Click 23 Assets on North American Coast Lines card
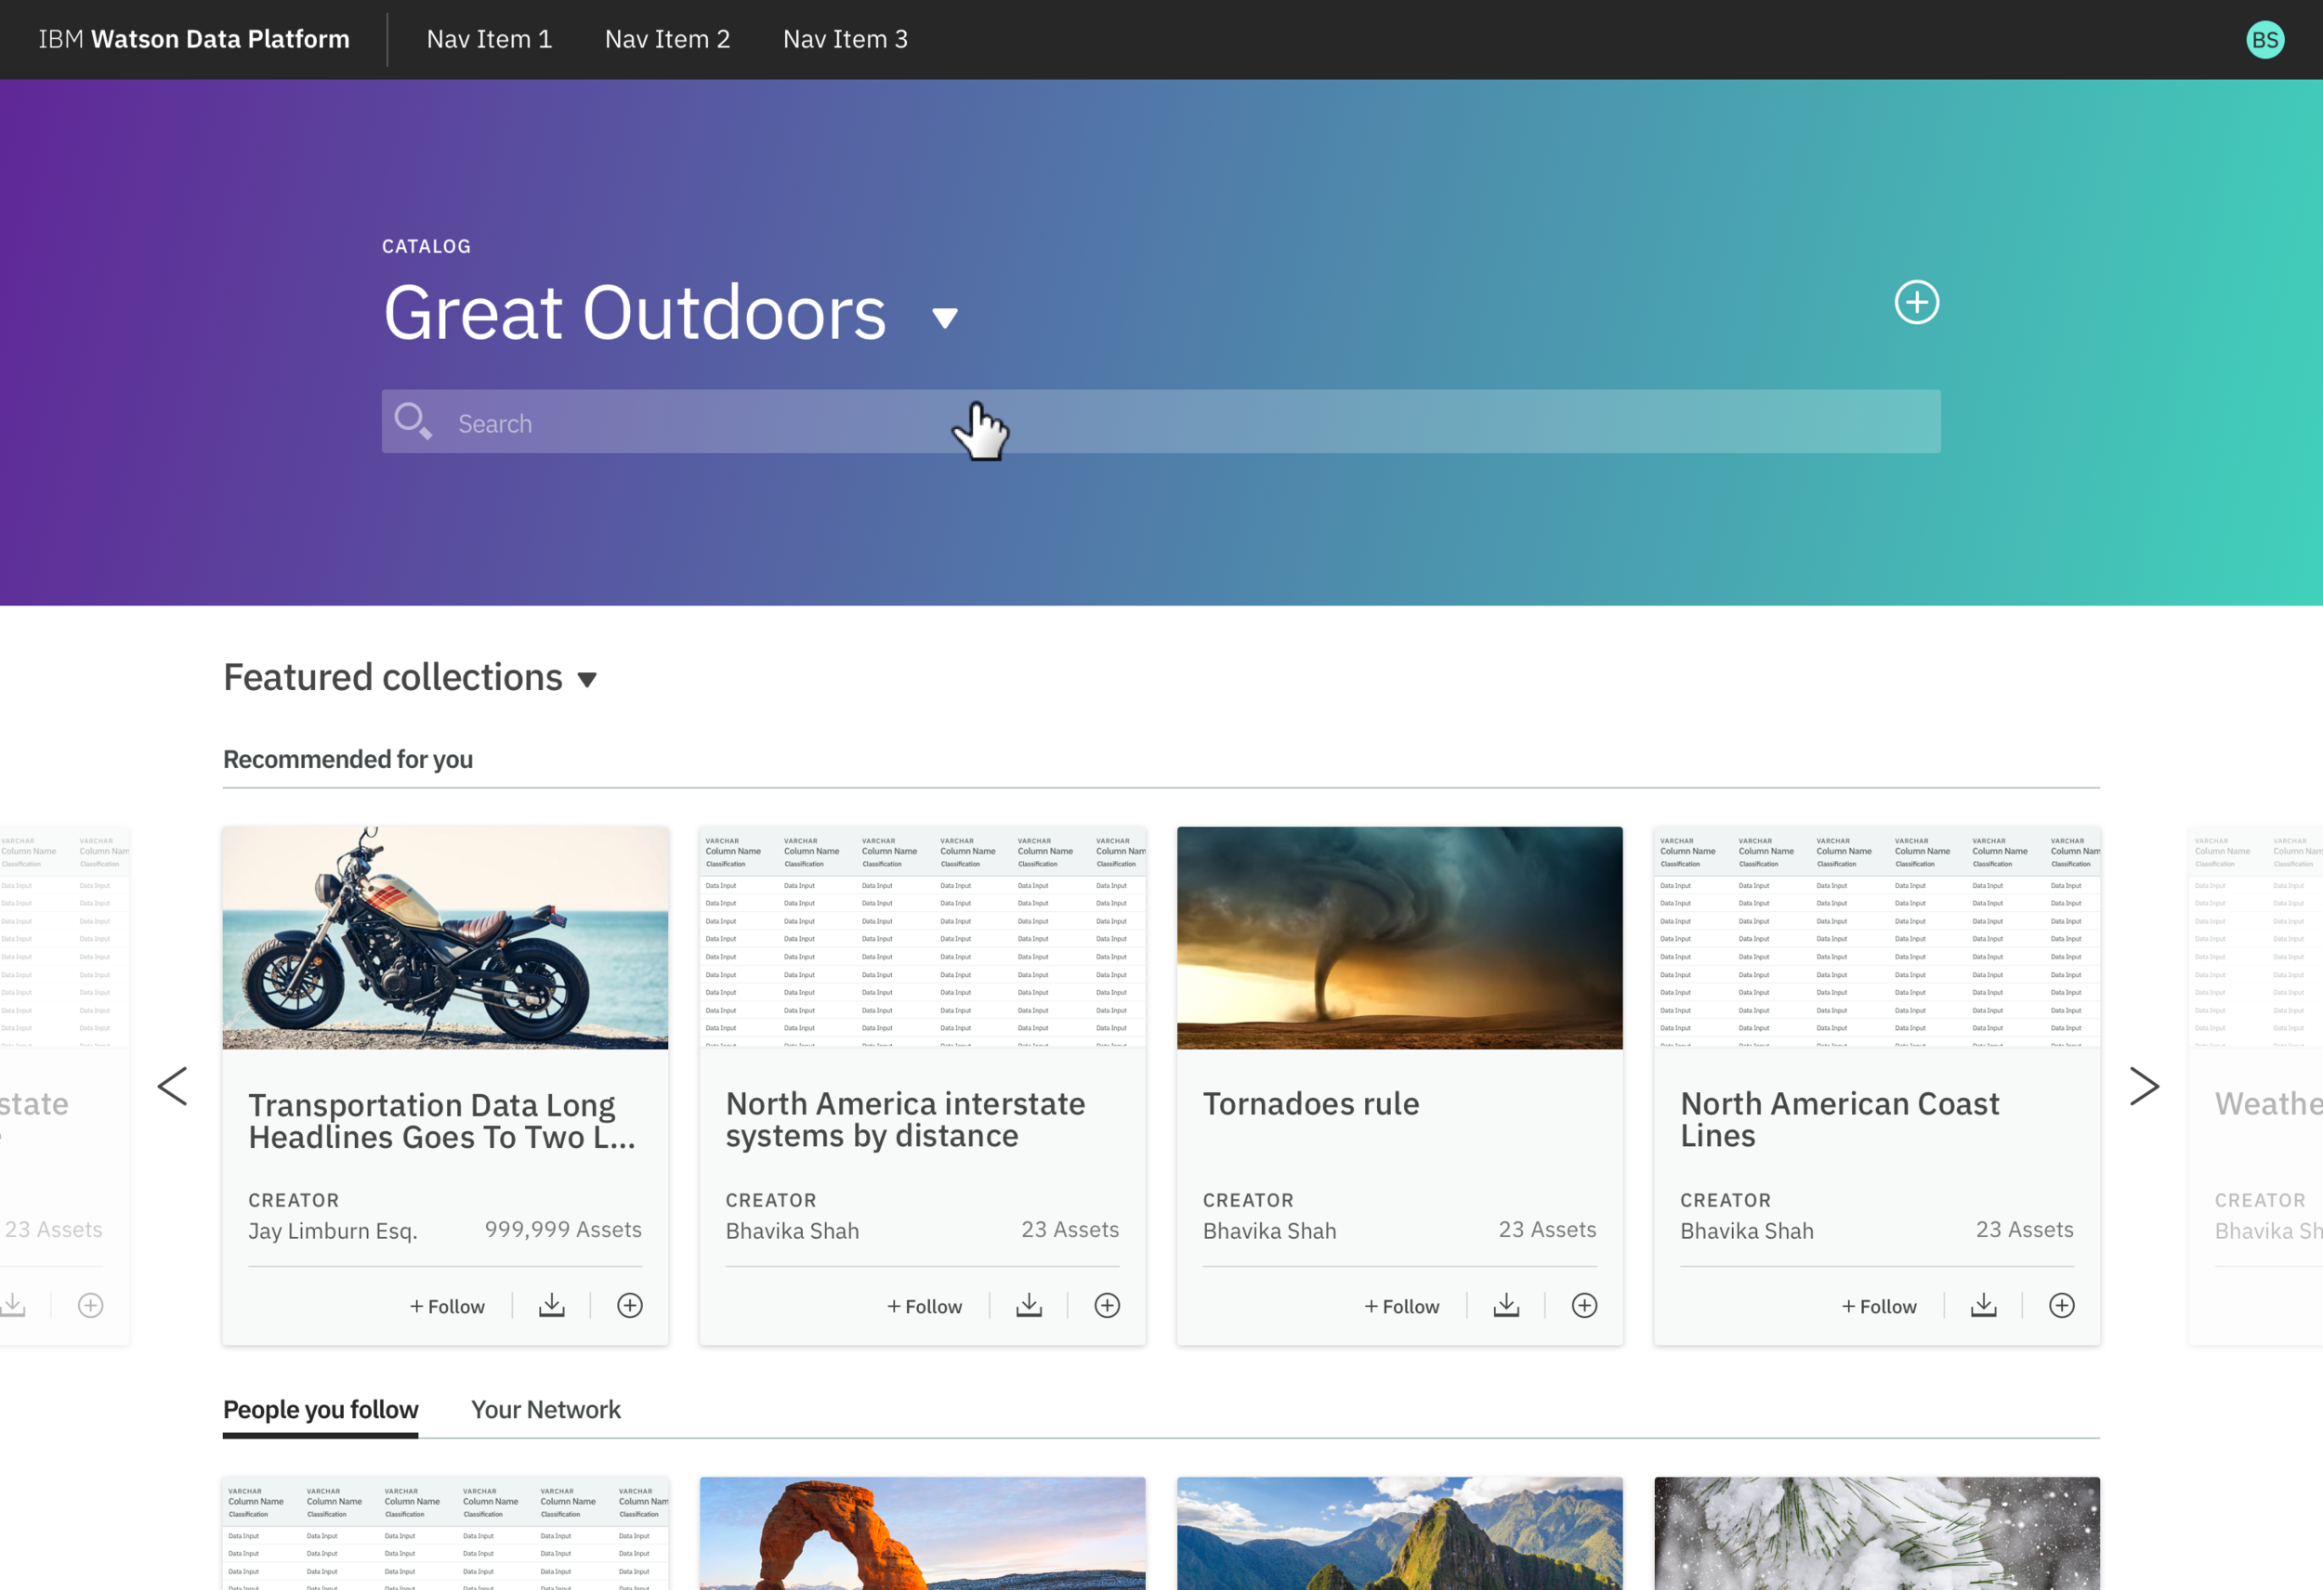Viewport: 2323px width, 1590px height. click(2024, 1230)
